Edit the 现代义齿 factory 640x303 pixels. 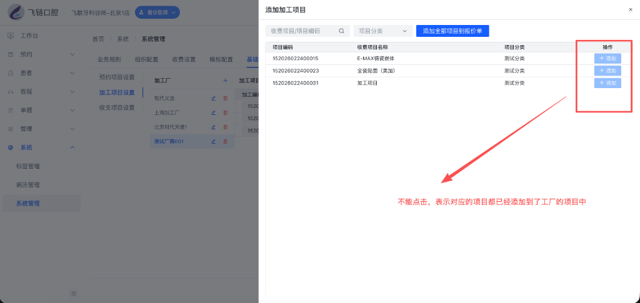tap(213, 98)
